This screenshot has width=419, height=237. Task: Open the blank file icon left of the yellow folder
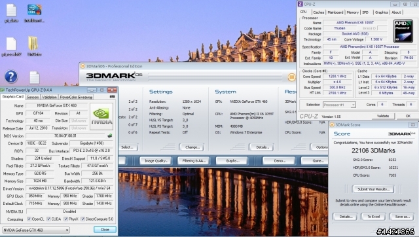(11, 44)
